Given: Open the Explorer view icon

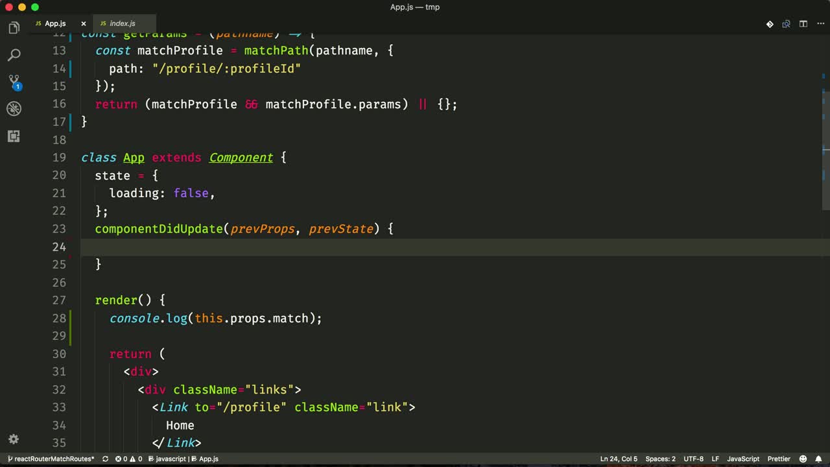Looking at the screenshot, I should point(14,27).
